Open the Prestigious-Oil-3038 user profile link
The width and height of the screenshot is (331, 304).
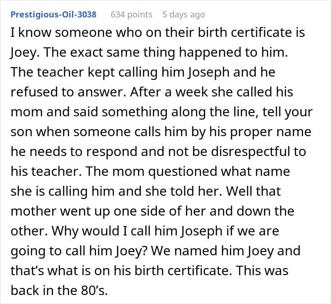(53, 15)
